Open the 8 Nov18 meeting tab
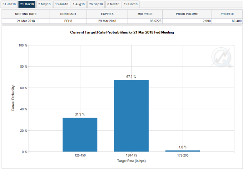This screenshot has height=169, width=243. tap(113, 4)
